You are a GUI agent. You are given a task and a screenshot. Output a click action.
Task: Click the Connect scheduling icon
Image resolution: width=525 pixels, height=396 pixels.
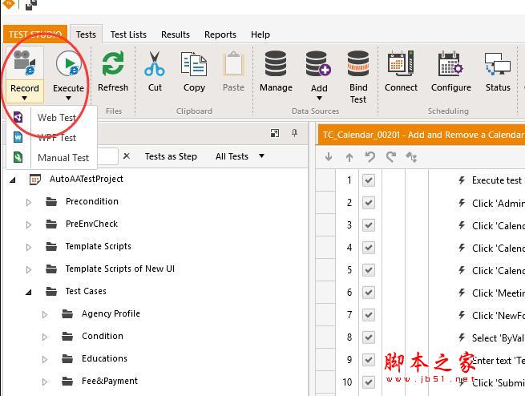(x=401, y=63)
